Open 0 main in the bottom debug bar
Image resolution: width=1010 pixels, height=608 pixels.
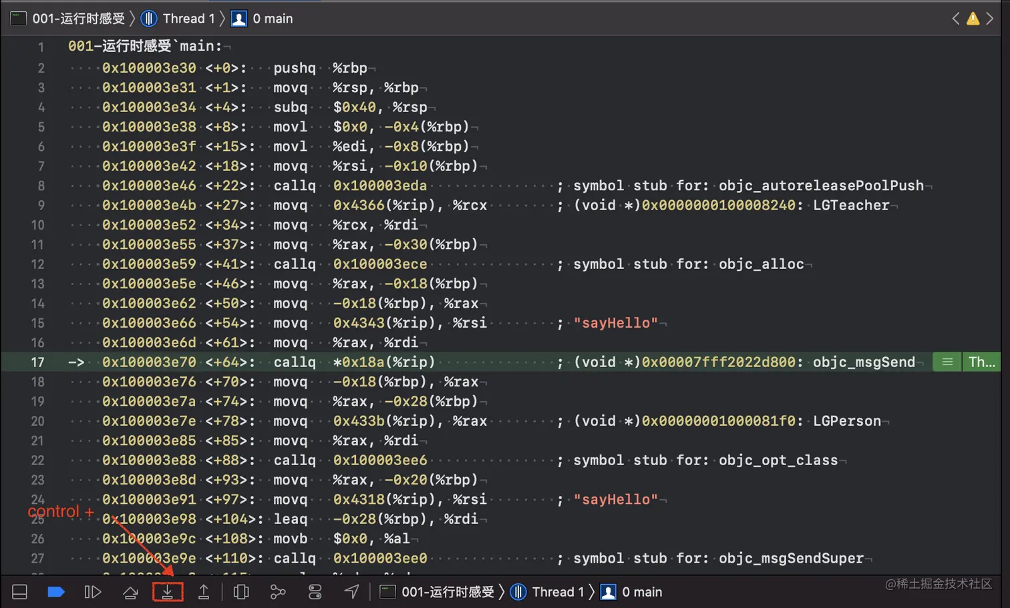(x=642, y=592)
